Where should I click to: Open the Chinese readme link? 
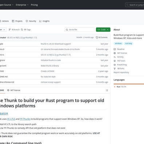point(4,114)
